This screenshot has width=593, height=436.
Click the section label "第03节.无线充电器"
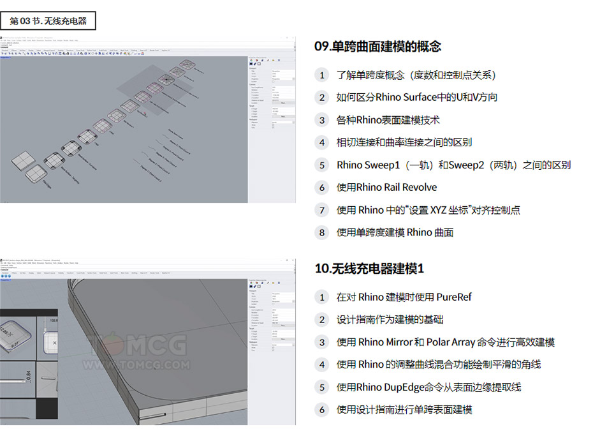(x=48, y=21)
